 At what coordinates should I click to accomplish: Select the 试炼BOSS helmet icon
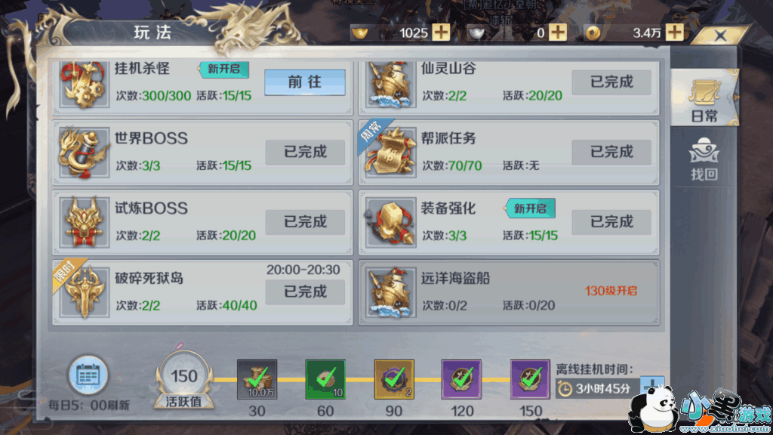(84, 223)
